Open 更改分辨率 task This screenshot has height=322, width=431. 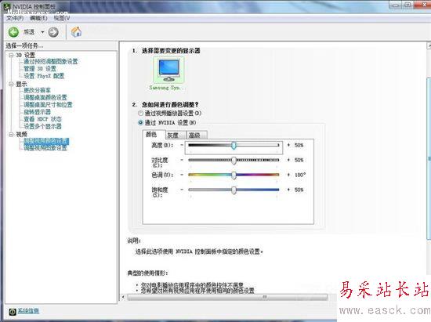[37, 90]
